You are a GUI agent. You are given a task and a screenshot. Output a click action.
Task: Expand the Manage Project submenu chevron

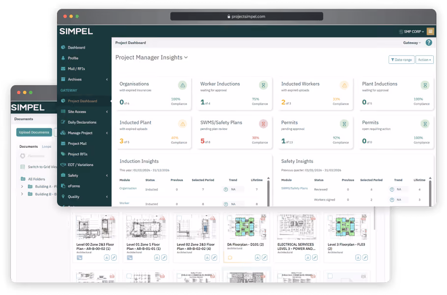coord(107,133)
